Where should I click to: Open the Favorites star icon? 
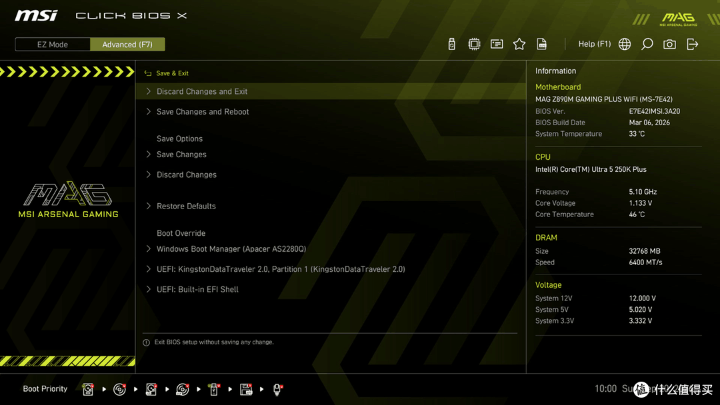pyautogui.click(x=519, y=44)
